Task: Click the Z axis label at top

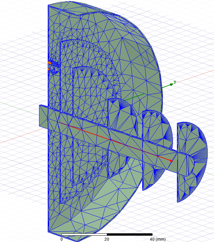Action: pyautogui.click(x=61, y=6)
